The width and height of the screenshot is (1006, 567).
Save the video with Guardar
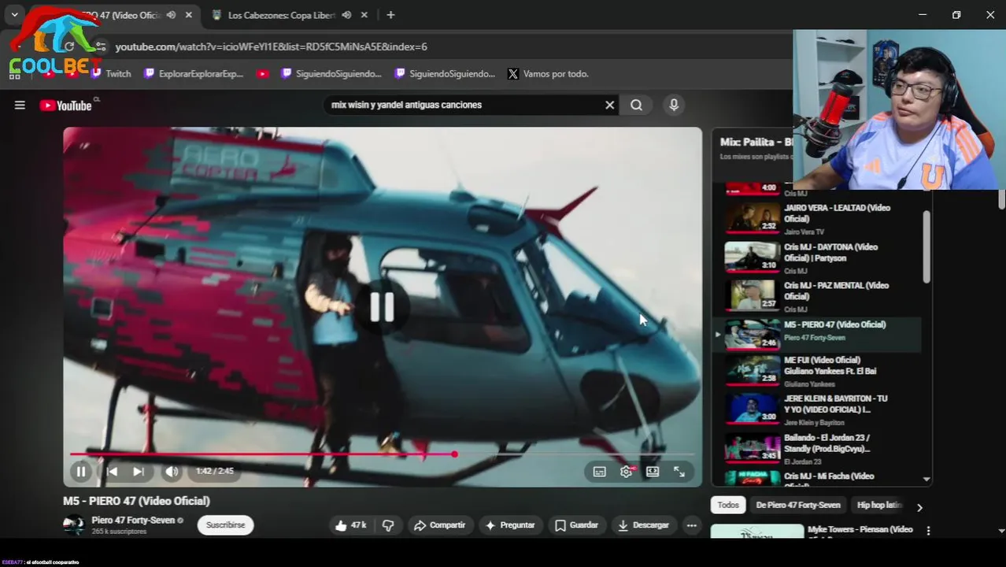click(x=576, y=525)
